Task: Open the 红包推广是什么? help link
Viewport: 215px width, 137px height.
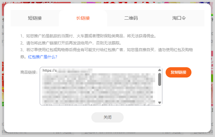Action: pos(43,57)
